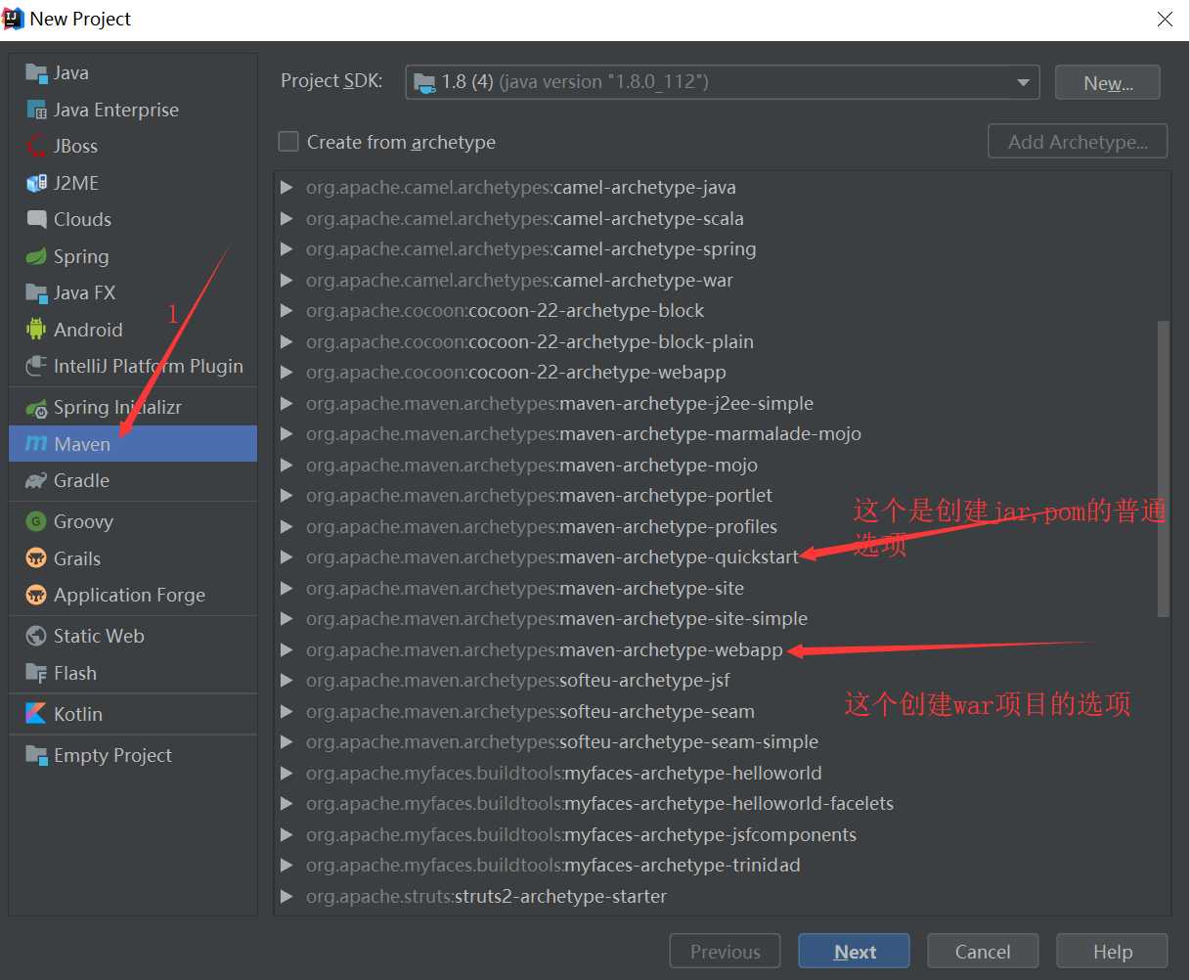Select Empty Project type
Image resolution: width=1190 pixels, height=980 pixels.
(x=133, y=755)
